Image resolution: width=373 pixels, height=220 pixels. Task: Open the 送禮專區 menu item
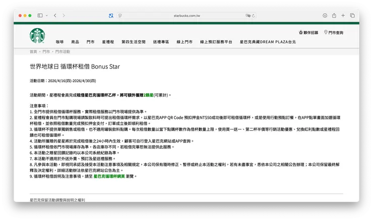click(161, 42)
